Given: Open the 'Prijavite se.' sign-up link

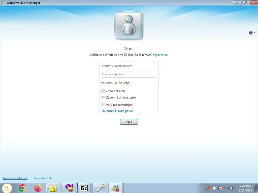Looking at the screenshot, I should (160, 55).
